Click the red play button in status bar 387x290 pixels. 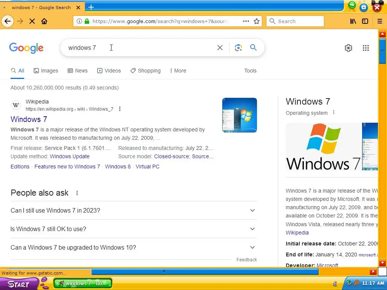pyautogui.click(x=373, y=272)
